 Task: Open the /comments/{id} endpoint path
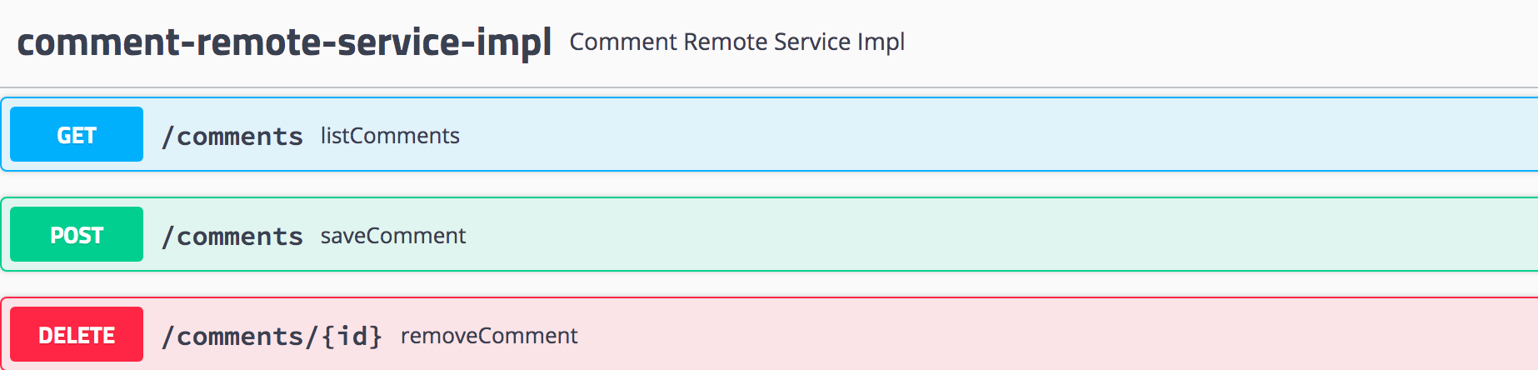coord(272,336)
